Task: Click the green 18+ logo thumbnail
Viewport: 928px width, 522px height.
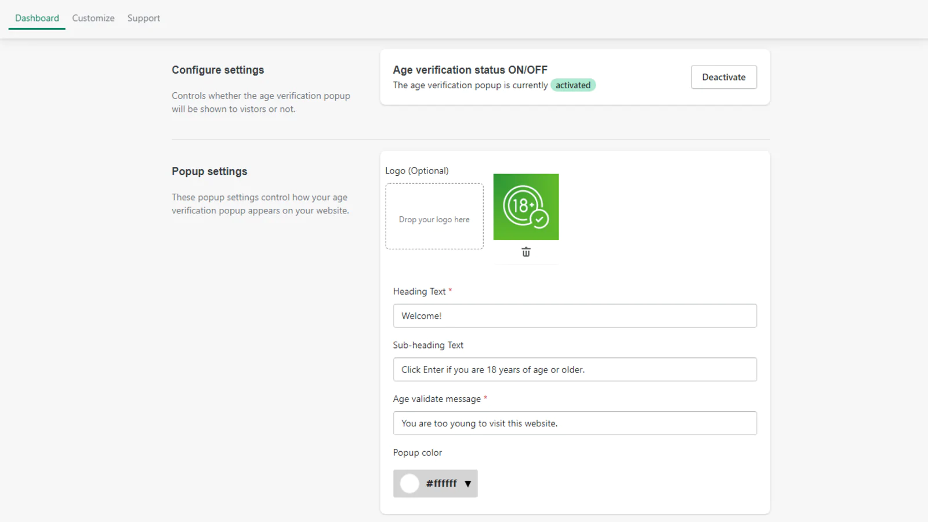Action: (x=525, y=207)
